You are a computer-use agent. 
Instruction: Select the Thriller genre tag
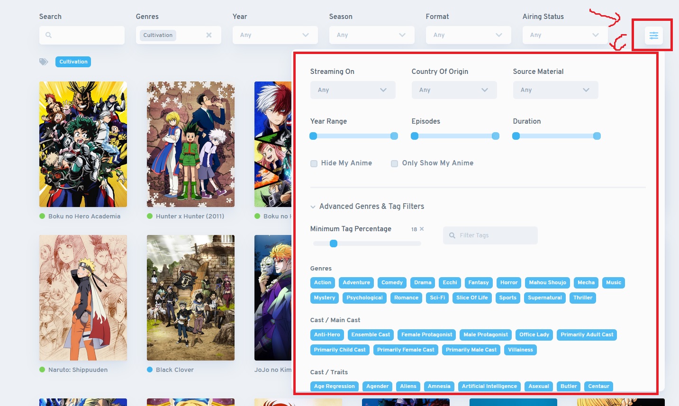[583, 298]
